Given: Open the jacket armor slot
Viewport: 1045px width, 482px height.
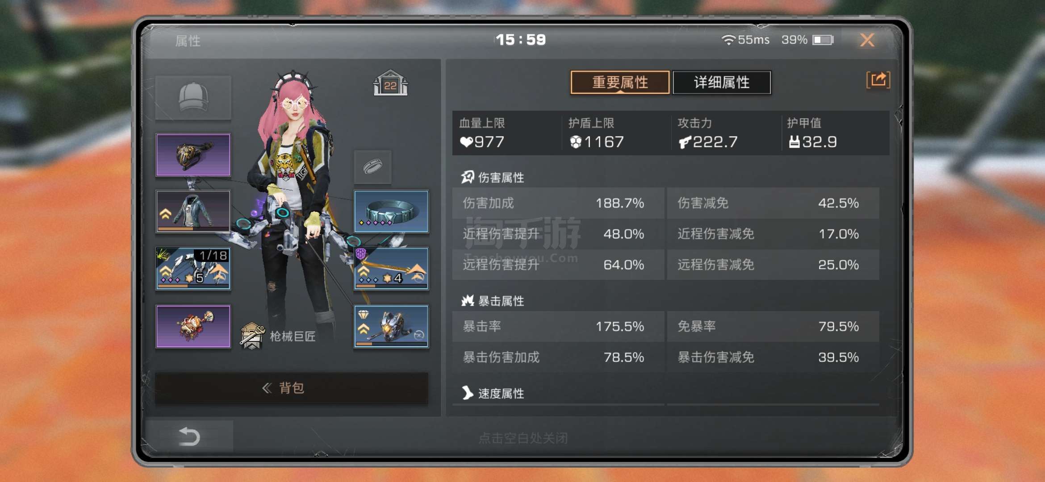Looking at the screenshot, I should coord(193,212).
